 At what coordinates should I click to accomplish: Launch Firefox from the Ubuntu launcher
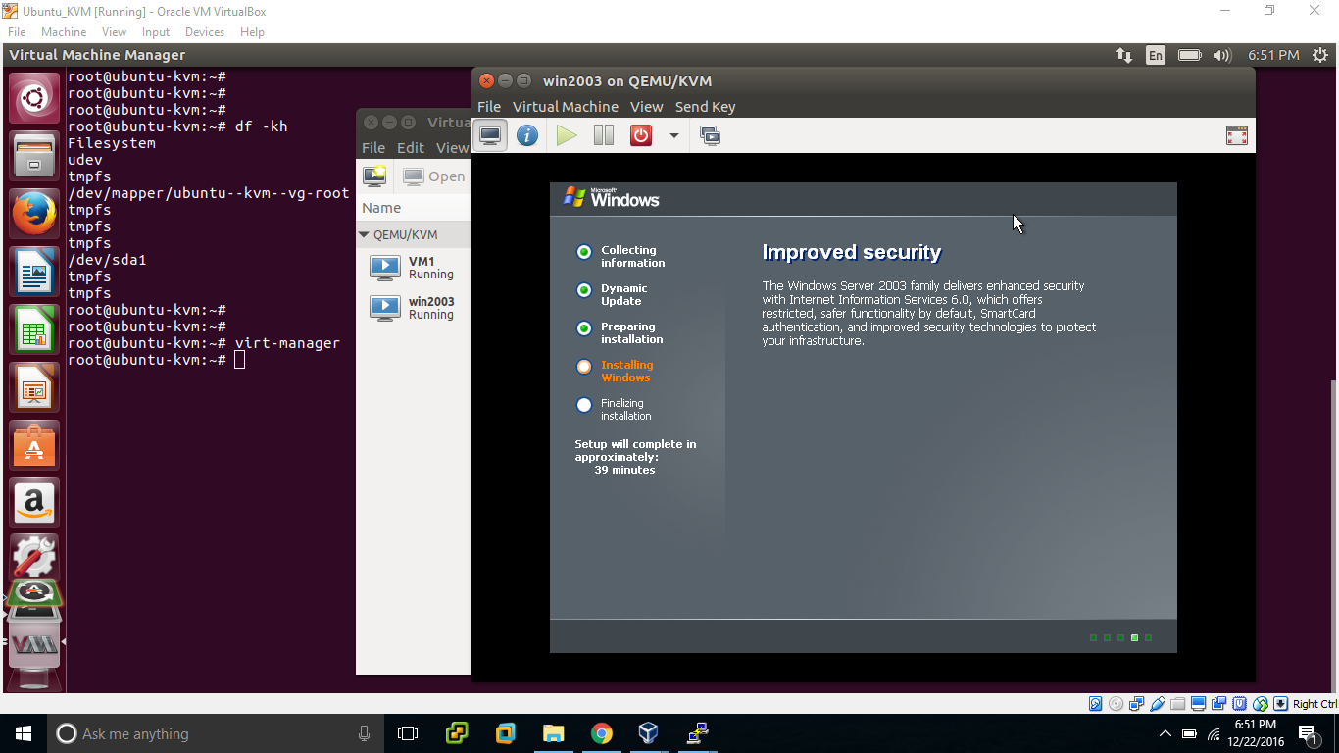pyautogui.click(x=34, y=212)
